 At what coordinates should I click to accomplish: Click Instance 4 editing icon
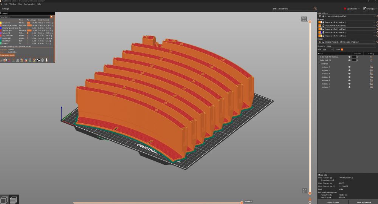(x=371, y=77)
